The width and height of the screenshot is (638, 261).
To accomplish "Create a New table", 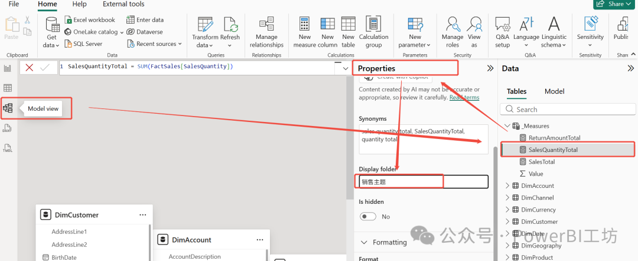I will (x=349, y=32).
